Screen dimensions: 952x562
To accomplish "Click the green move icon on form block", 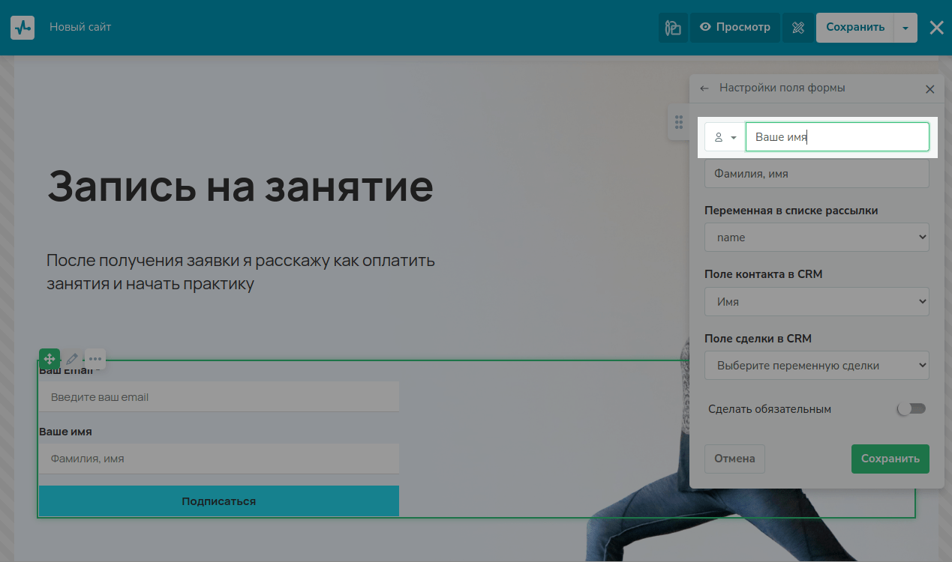I will tap(50, 359).
